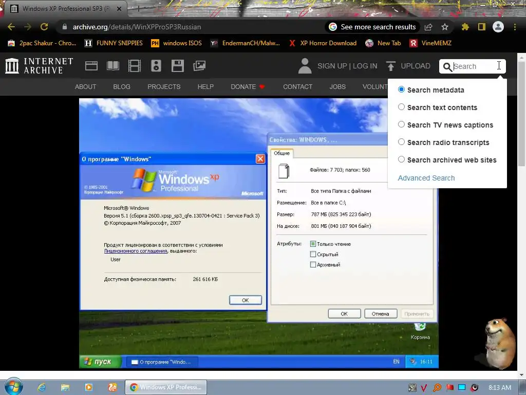The image size is (526, 395).
Task: Open the BLOG menu item
Action: point(122,86)
